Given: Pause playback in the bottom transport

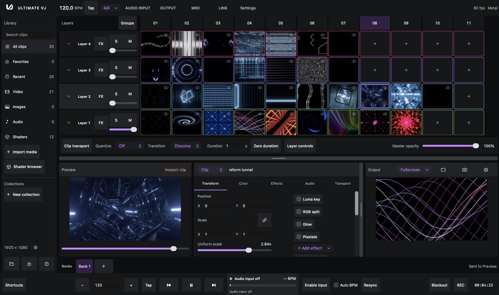Looking at the screenshot, I should pyautogui.click(x=191, y=285).
